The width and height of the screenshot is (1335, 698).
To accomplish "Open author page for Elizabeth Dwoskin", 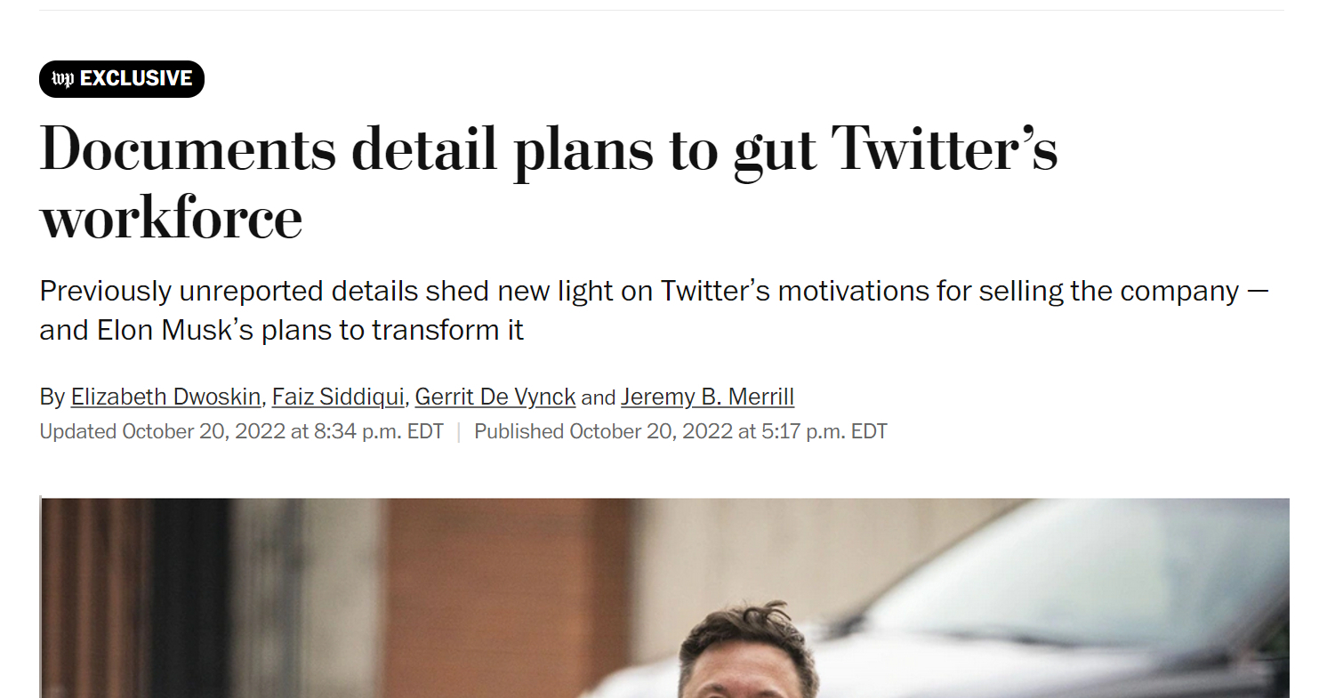I will pyautogui.click(x=166, y=397).
